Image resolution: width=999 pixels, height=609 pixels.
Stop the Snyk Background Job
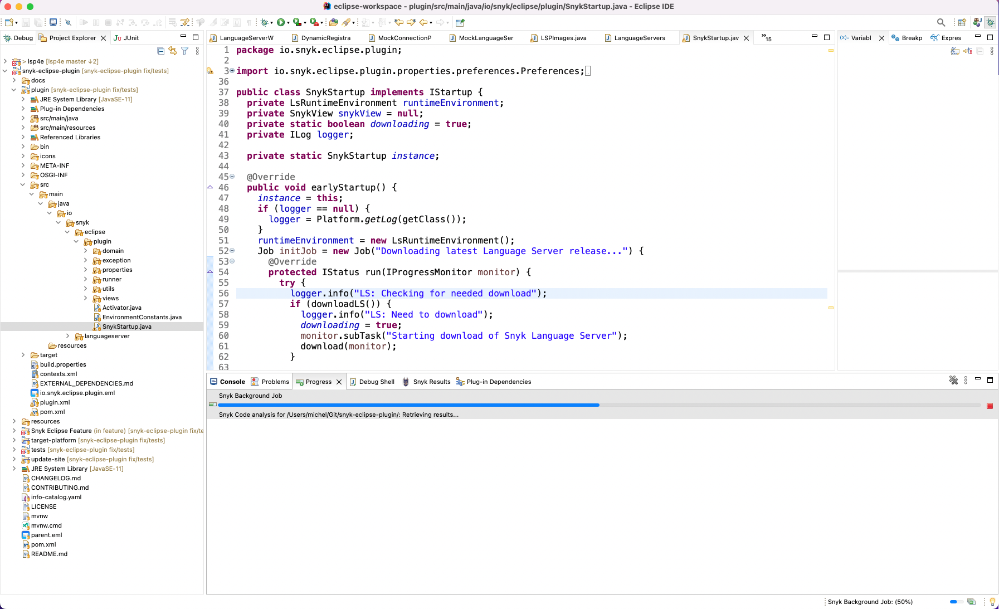990,406
